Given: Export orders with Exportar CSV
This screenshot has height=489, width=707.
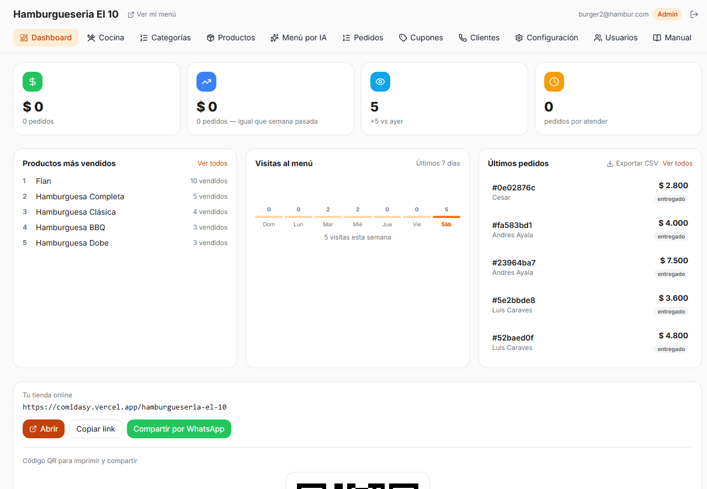Looking at the screenshot, I should (632, 163).
